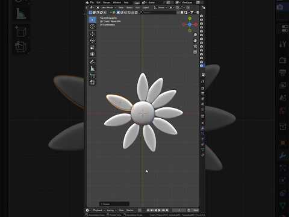
Task: Open the viewport Object menu
Action: coord(146,8)
